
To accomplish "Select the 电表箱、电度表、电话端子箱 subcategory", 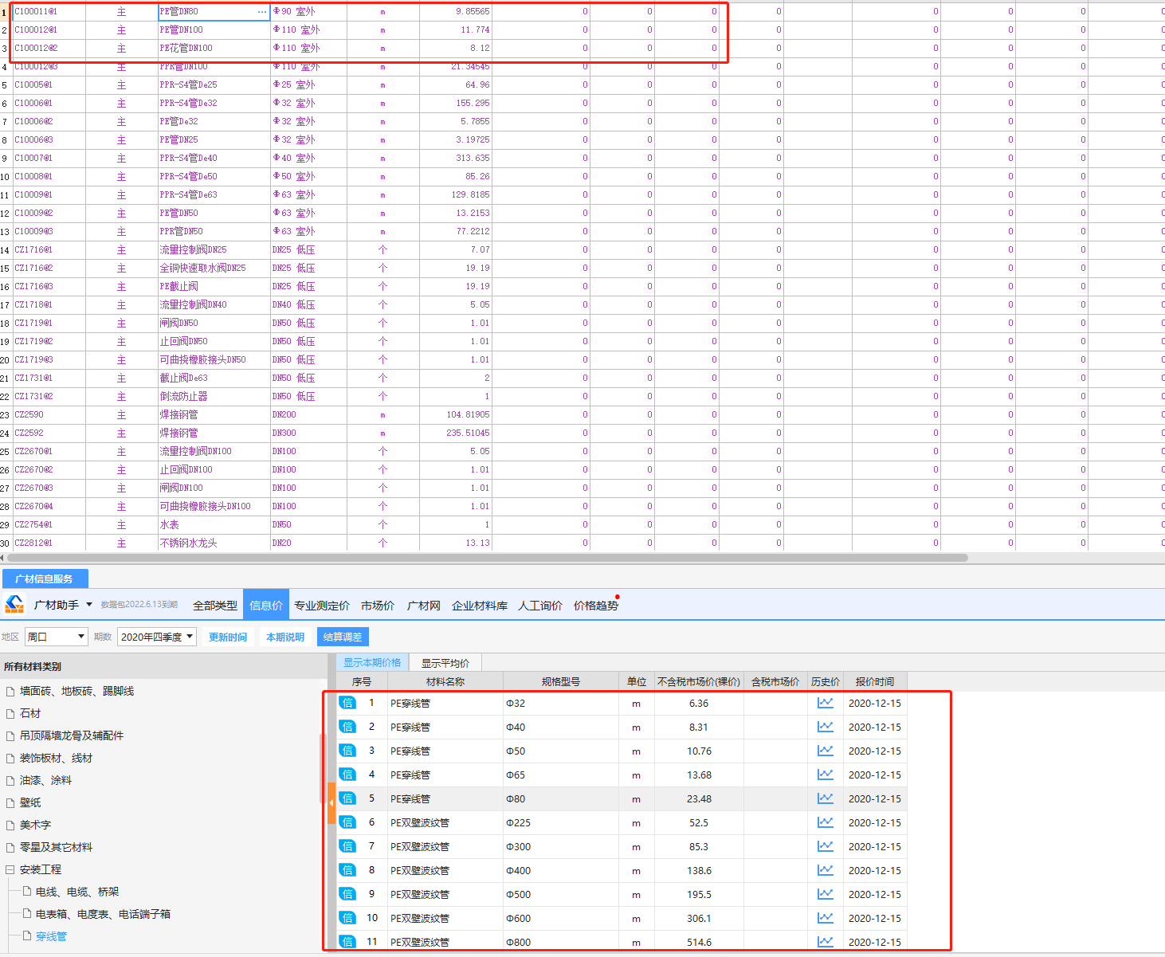I will tap(103, 914).
